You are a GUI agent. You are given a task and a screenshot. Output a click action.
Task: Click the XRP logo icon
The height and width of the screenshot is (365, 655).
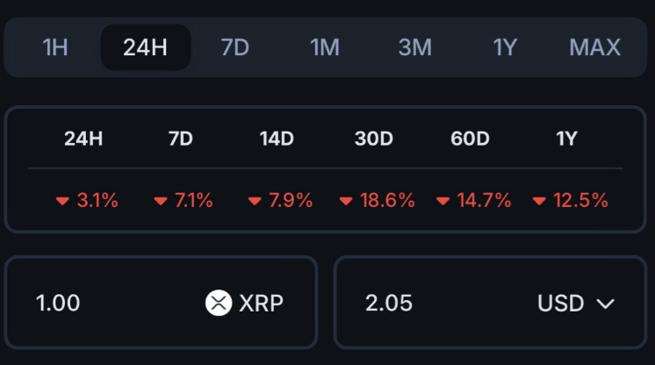tap(219, 303)
